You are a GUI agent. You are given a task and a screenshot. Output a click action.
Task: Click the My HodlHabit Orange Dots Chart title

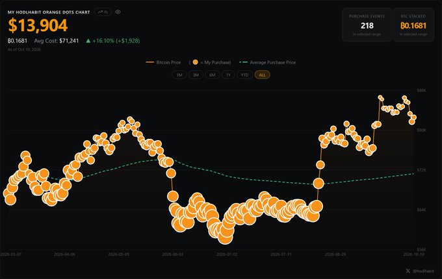coord(49,12)
